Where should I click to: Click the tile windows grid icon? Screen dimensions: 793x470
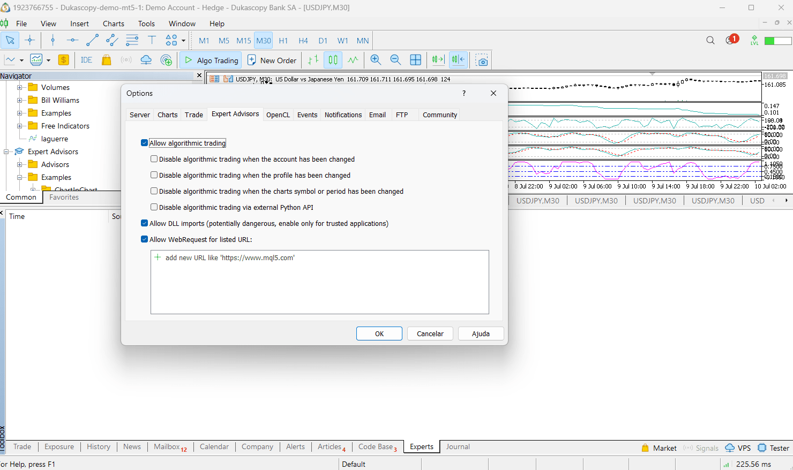pyautogui.click(x=415, y=60)
